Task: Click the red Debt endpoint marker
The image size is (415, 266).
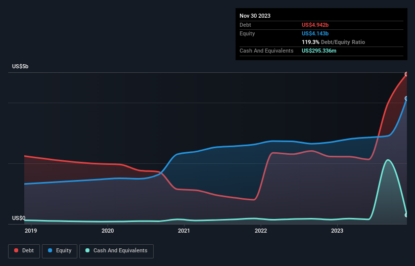Action: tap(406, 74)
